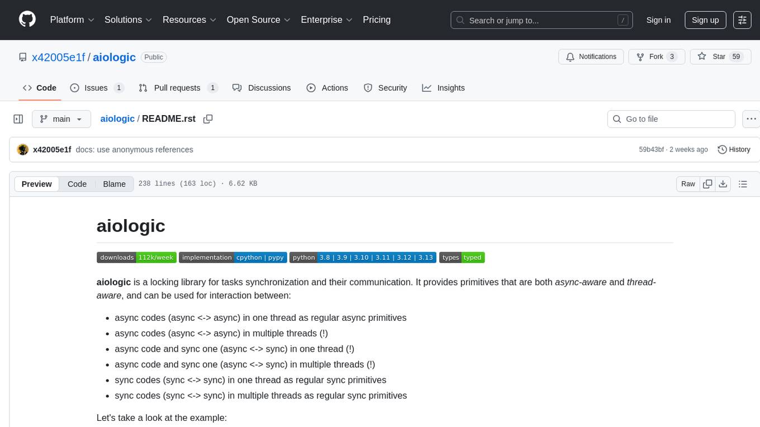The image size is (760, 427).
Task: Focus the Go to file field
Action: point(671,119)
